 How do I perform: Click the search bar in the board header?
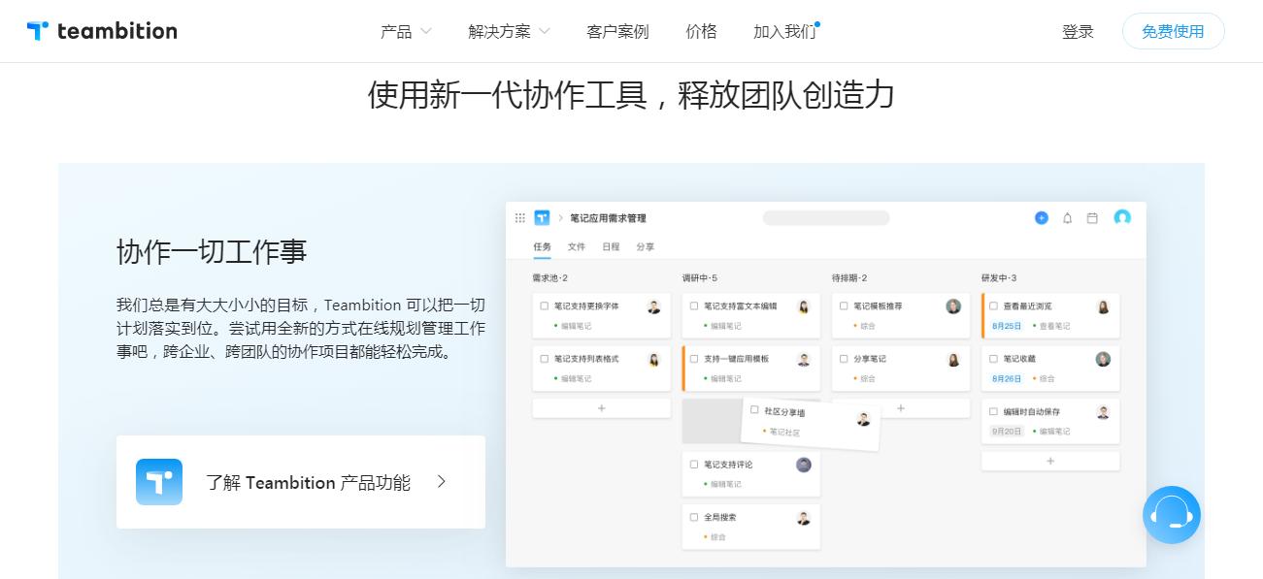(825, 217)
